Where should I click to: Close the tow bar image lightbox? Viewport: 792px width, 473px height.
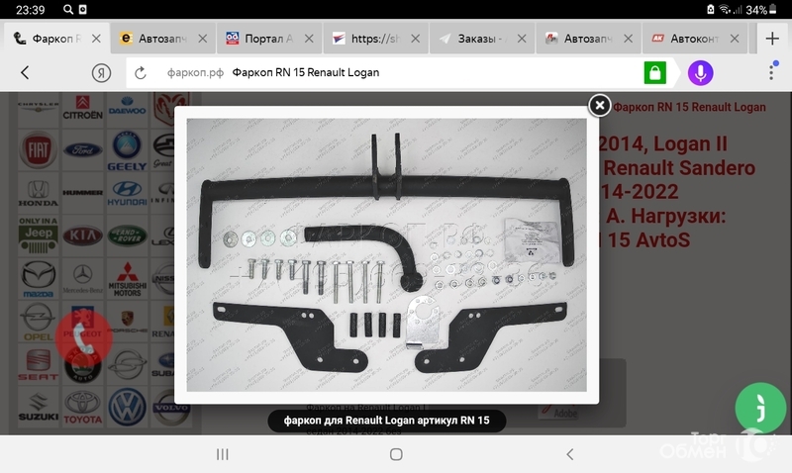600,105
